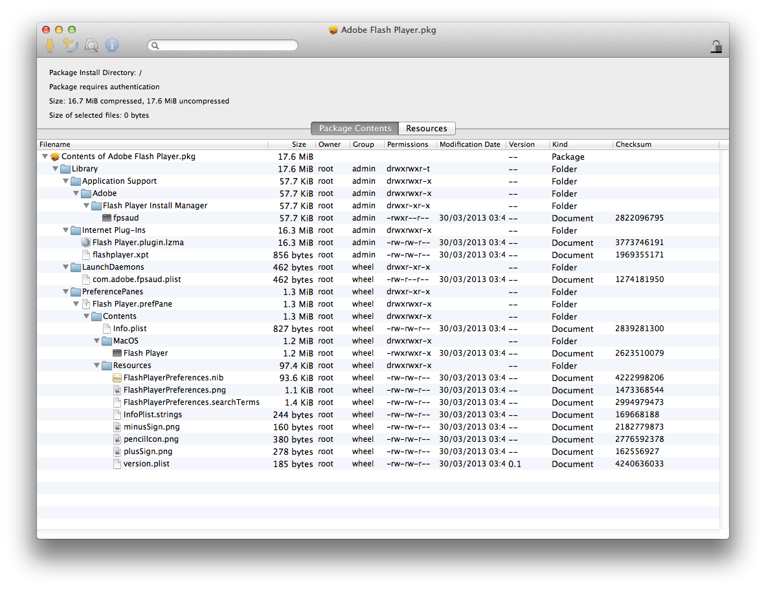
Task: Click the FlashPlayerPreferences.searchTerms document icon
Action: pos(117,402)
